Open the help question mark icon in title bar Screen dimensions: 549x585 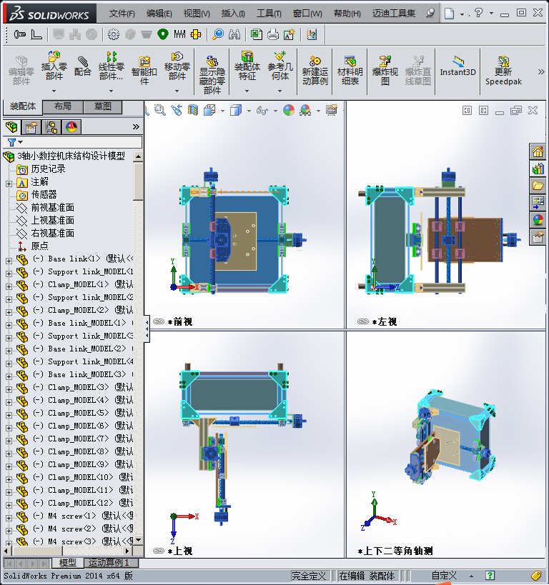point(478,13)
